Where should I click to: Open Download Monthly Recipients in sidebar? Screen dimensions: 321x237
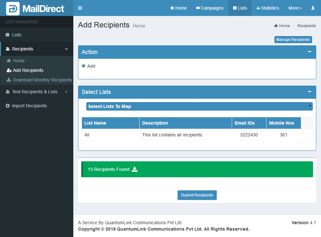(x=42, y=80)
